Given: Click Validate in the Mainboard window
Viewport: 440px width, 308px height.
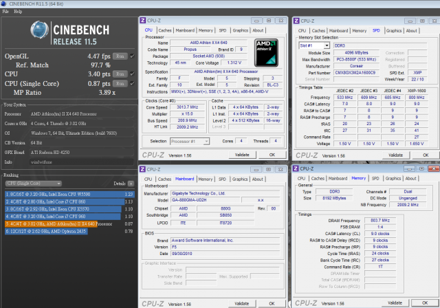Looking at the screenshot, I should tap(241, 303).
